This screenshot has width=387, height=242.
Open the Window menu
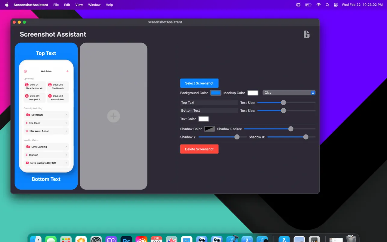[94, 5]
